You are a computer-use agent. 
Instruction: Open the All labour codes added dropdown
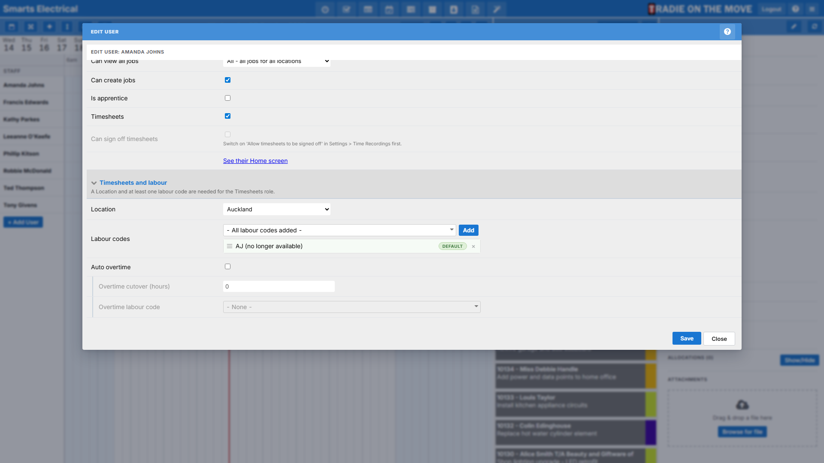coord(339,230)
